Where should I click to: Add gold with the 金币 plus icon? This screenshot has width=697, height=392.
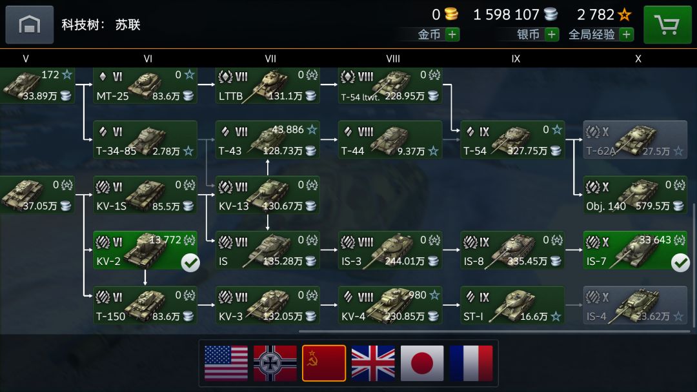(452, 34)
